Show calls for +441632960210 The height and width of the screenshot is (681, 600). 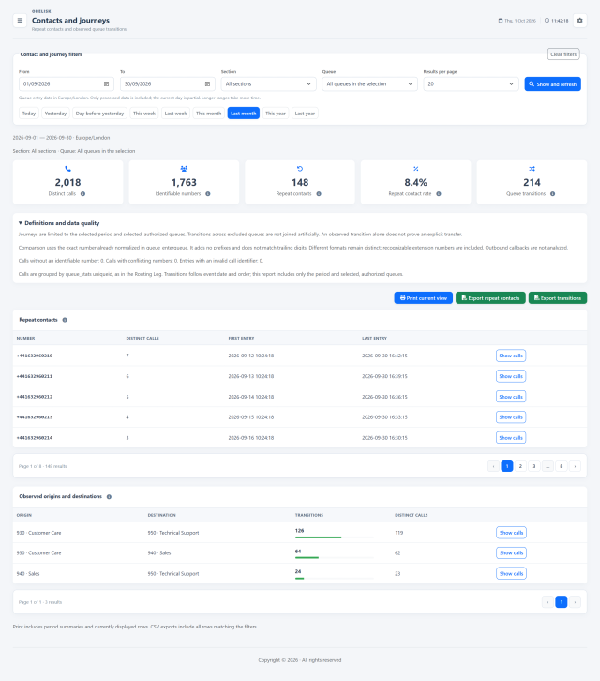(x=511, y=356)
